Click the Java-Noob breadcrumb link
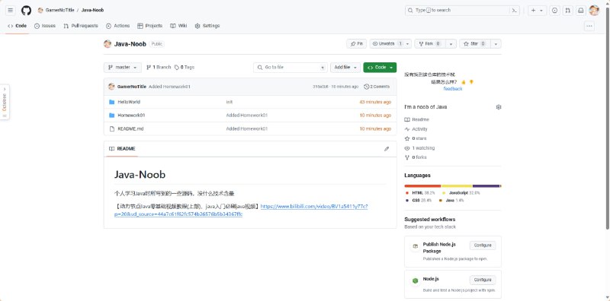The image size is (610, 301). (92, 11)
